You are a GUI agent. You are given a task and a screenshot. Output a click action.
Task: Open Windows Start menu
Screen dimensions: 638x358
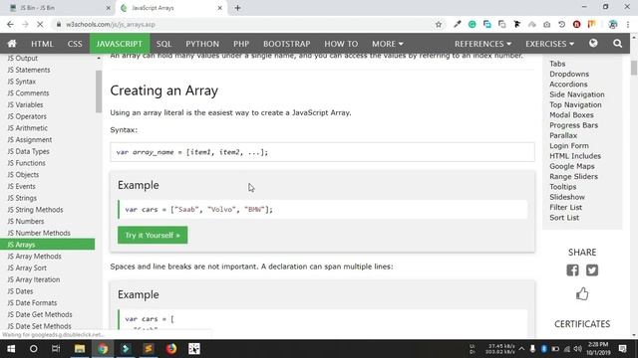(11, 349)
